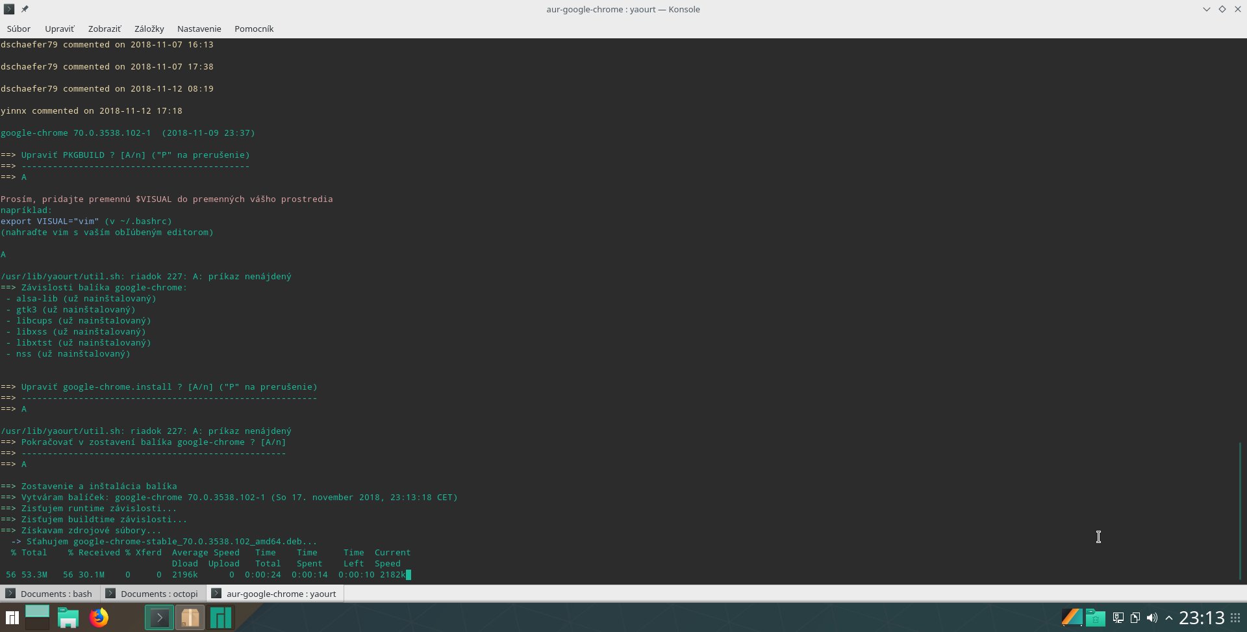
Task: Close the Konsole window
Action: tap(1237, 9)
